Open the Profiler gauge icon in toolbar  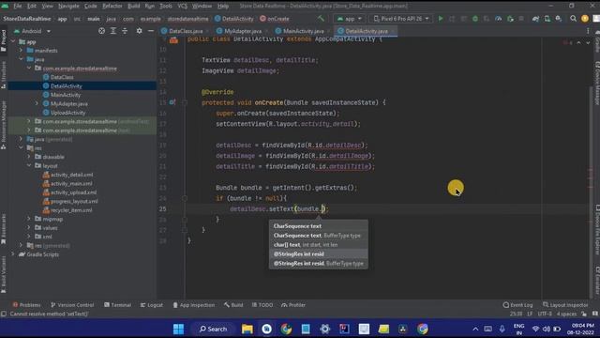(x=498, y=19)
